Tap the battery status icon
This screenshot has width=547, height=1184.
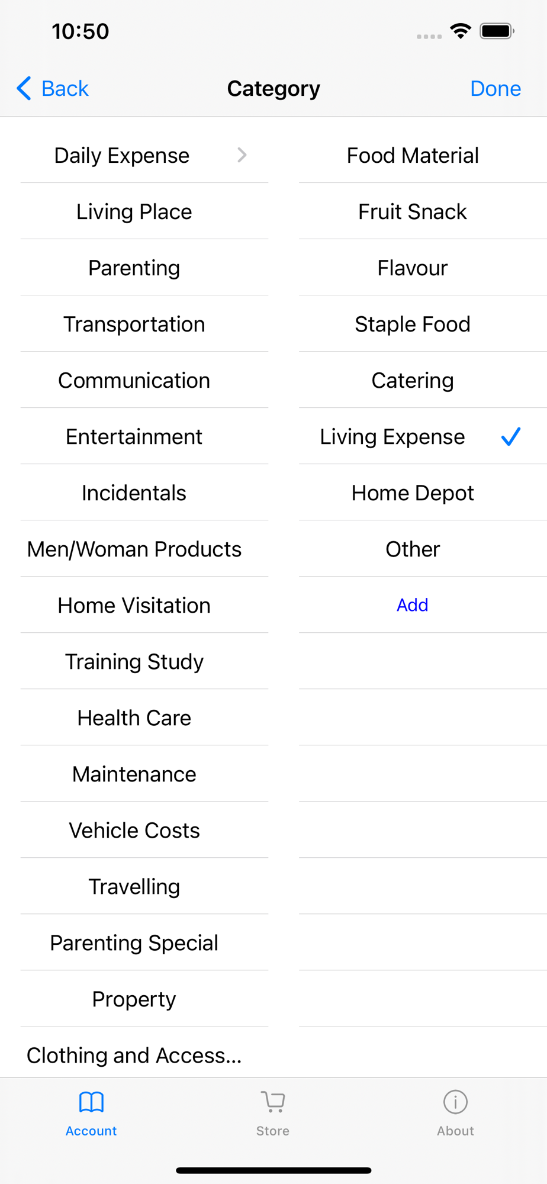pos(497,31)
